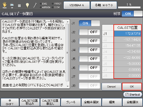Click the disabled J8 axis switch

coord(89,86)
